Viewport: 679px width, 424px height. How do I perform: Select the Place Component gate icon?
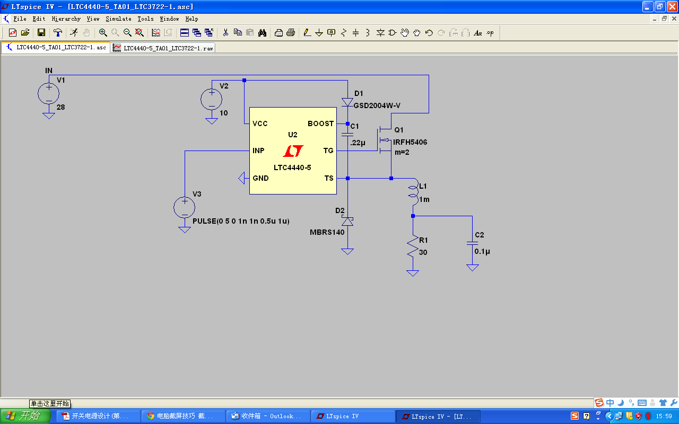click(x=393, y=33)
